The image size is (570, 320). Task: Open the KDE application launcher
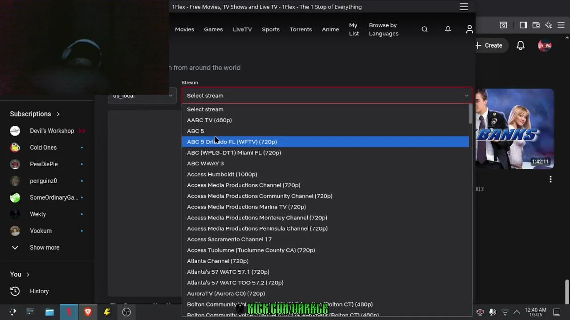tap(12, 312)
